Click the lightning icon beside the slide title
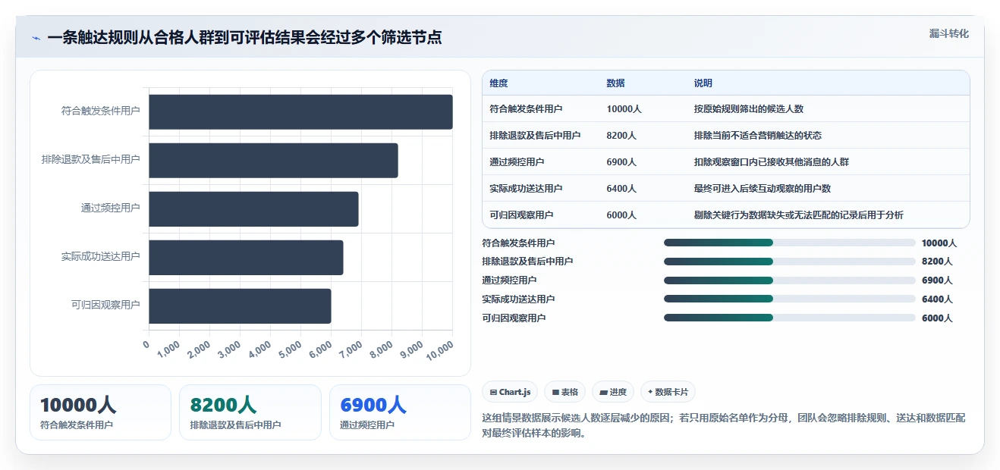Image resolution: width=1000 pixels, height=470 pixels. 36,38
